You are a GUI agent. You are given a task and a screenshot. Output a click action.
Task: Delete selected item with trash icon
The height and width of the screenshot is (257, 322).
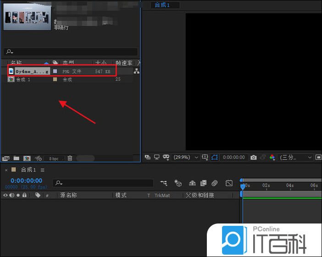coord(70,158)
